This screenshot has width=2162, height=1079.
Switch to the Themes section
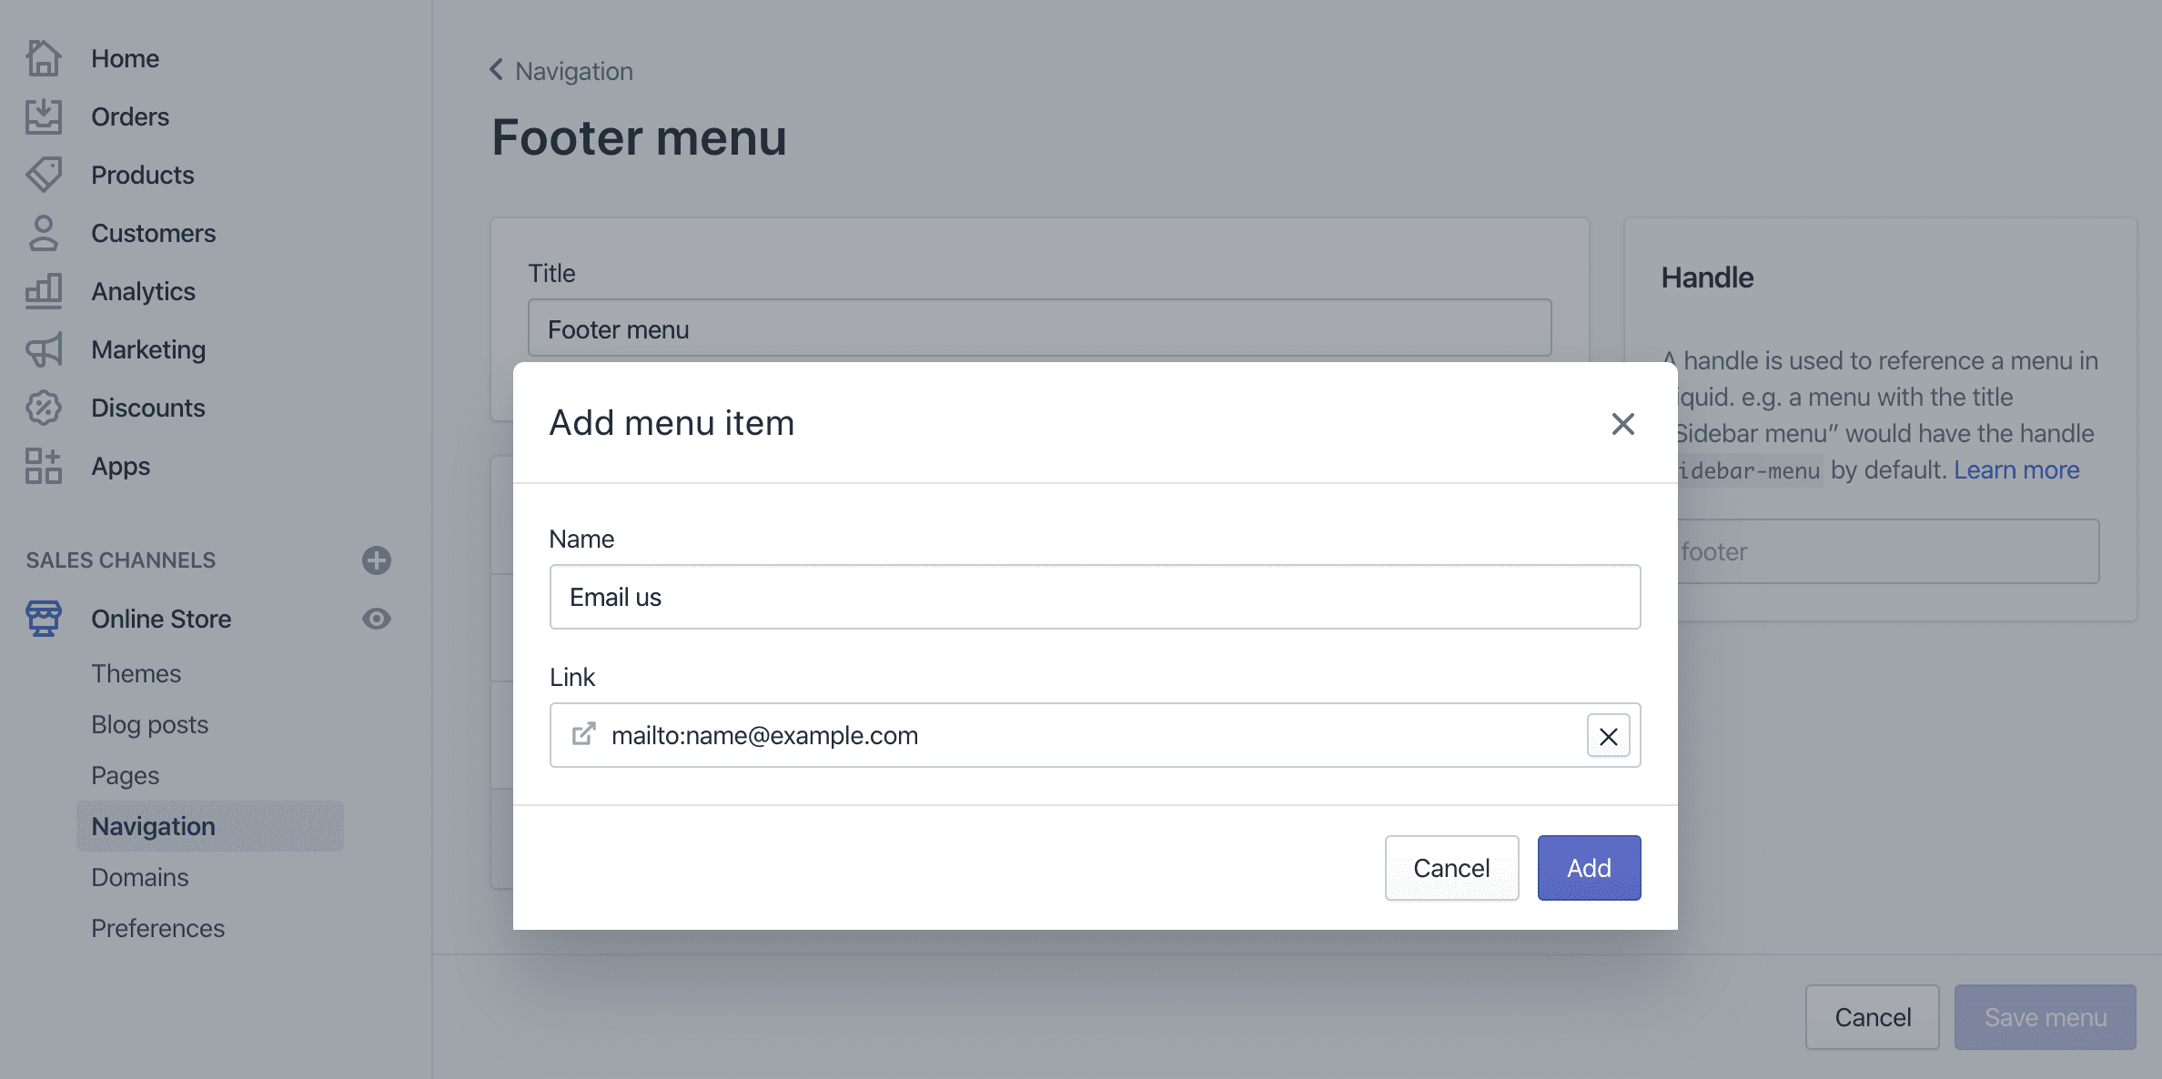point(136,673)
